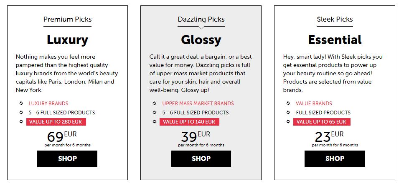Select the Dazzling Picks tab heading
404x188 pixels.
click(201, 19)
